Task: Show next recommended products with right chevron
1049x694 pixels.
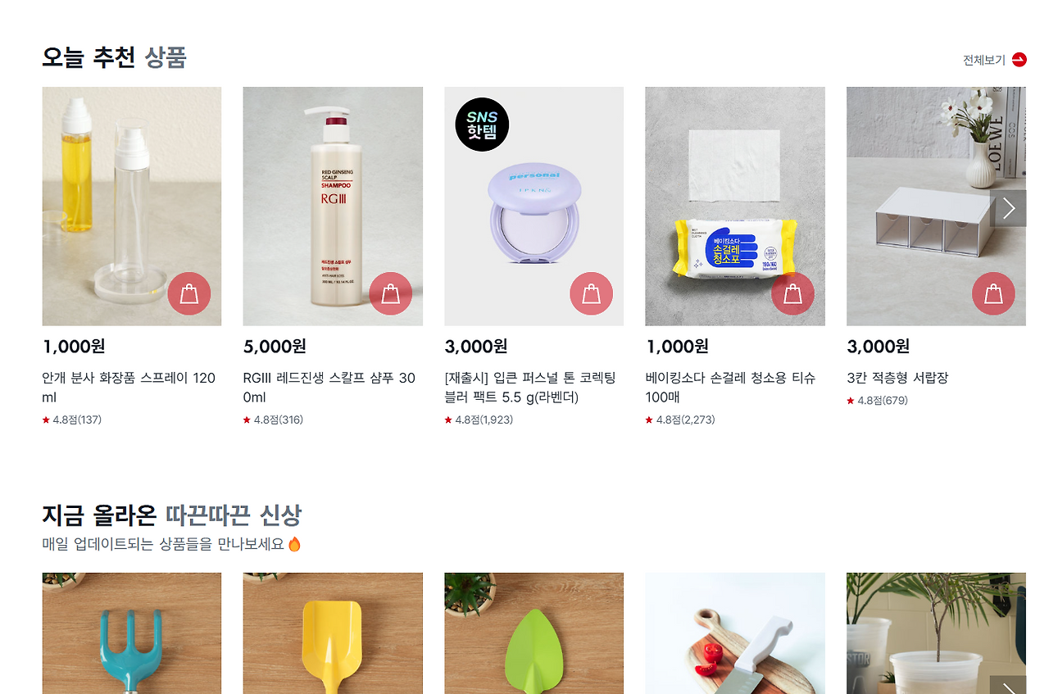Action: point(1009,208)
